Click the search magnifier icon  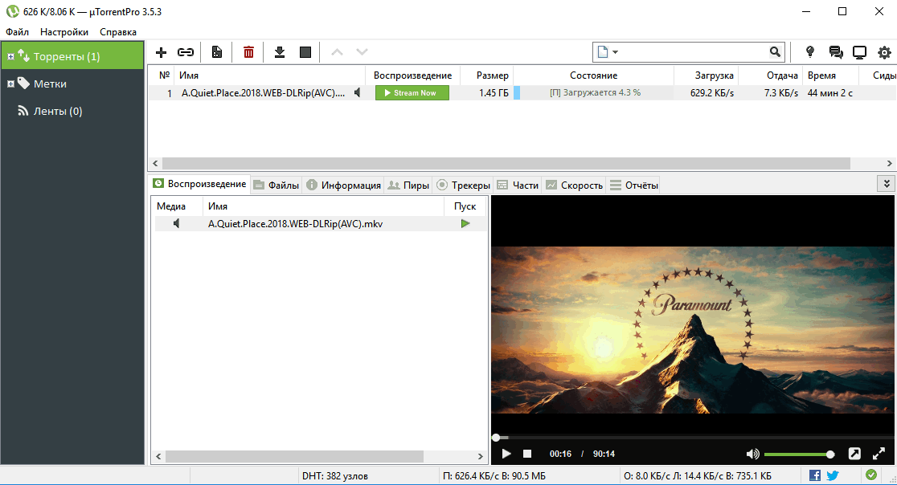coord(775,52)
